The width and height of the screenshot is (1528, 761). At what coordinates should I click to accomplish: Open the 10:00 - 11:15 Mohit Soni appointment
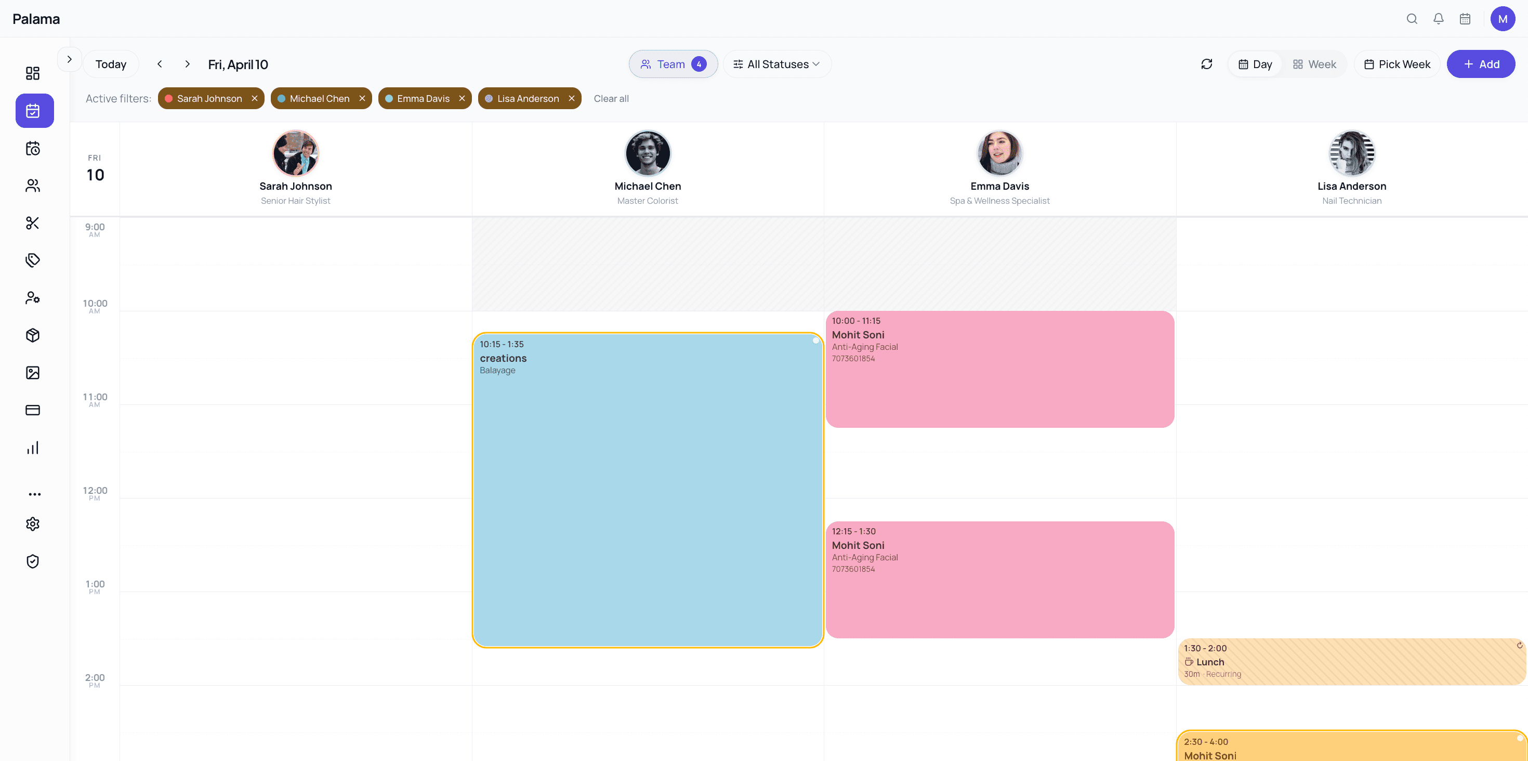[x=999, y=369]
